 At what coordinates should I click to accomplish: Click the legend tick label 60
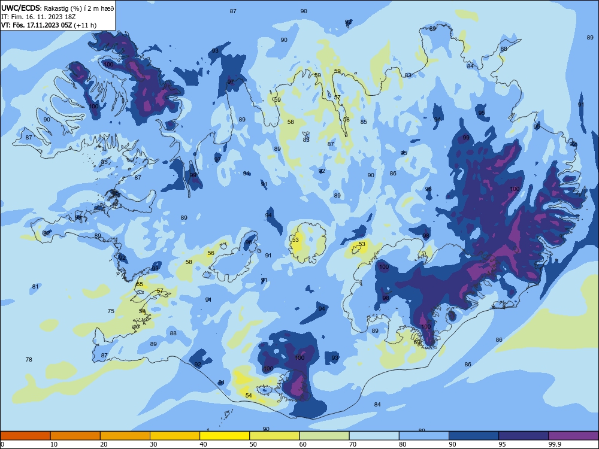303,444
